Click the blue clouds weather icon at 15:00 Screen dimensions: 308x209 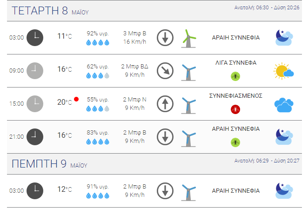point(284,105)
